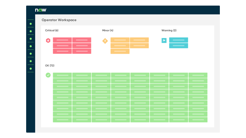Open the Minor (4) heading
This screenshot has width=246, height=138.
107,30
